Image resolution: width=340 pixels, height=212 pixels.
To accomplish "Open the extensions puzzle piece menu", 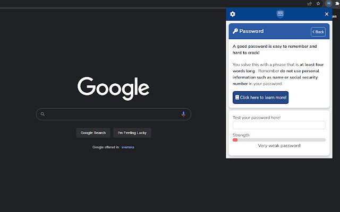I will pos(337,4).
